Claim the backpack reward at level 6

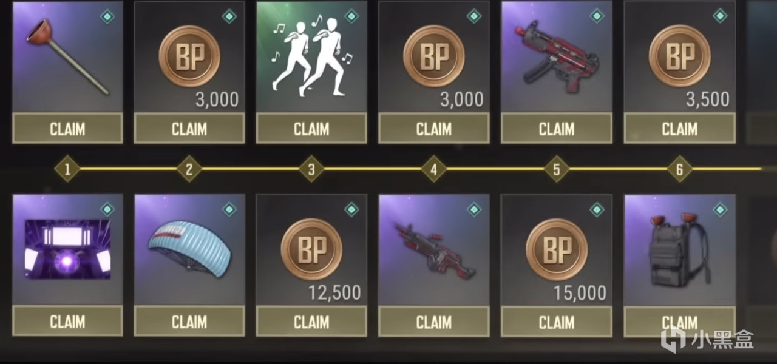click(x=679, y=322)
